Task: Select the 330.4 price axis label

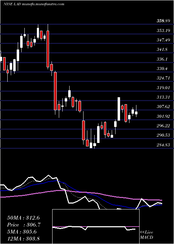Action: (162, 69)
